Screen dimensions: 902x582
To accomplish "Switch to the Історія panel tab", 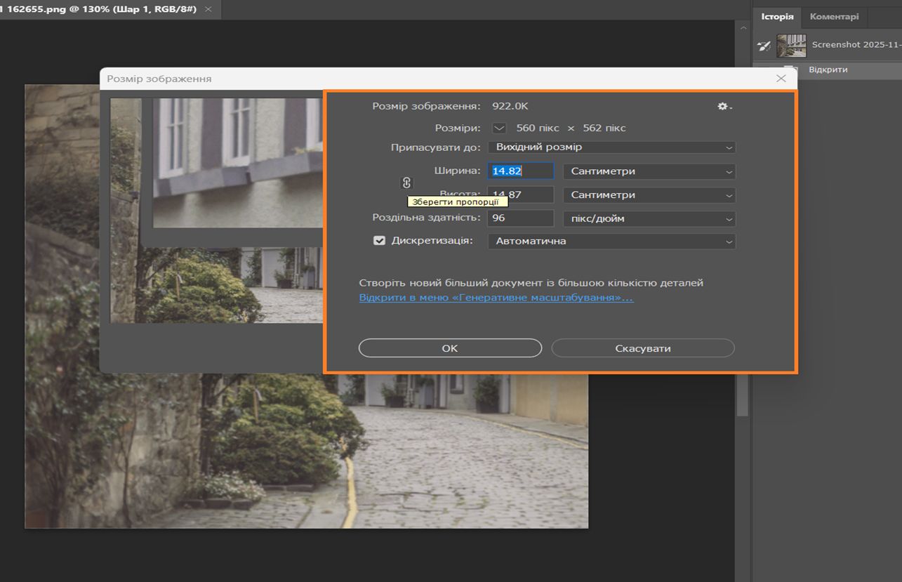I will [x=777, y=16].
